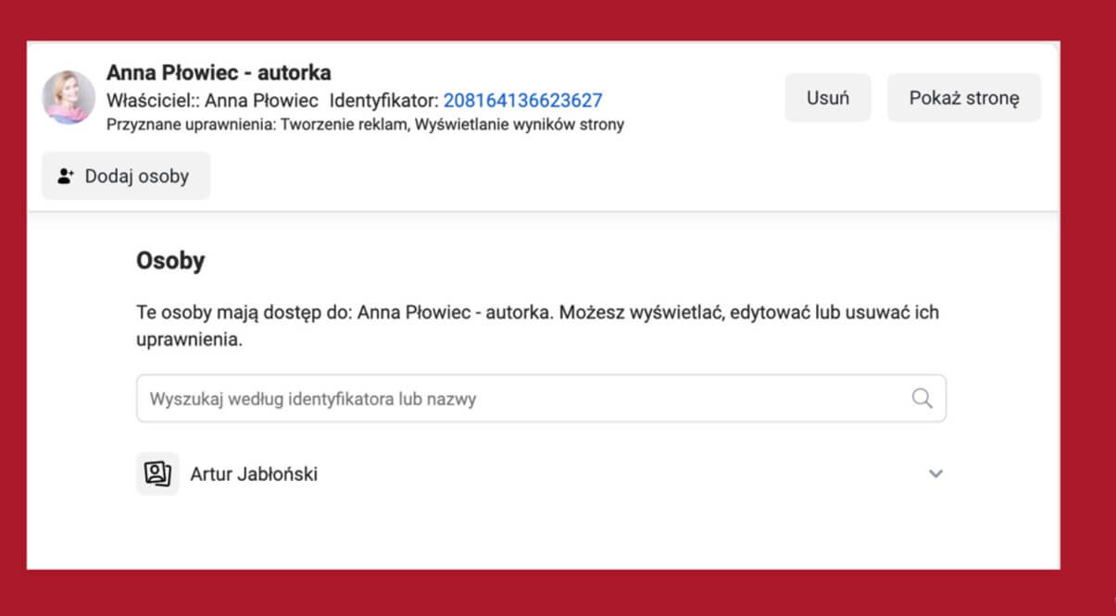Click the person card icon beside Artur Jabłoński

[157, 474]
